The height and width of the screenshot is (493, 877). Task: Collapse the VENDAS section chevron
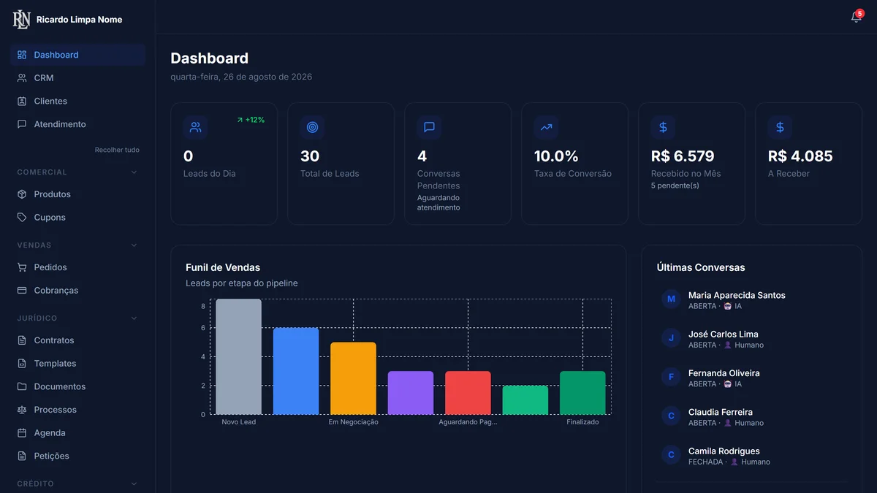click(x=134, y=245)
